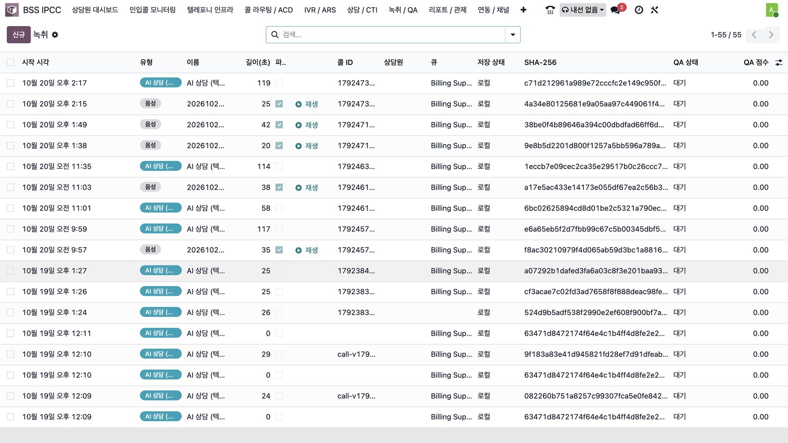
Task: Open the tools wrench icon
Action: [x=655, y=10]
